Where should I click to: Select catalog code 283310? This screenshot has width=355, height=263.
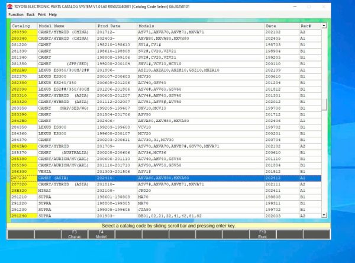coord(24,96)
